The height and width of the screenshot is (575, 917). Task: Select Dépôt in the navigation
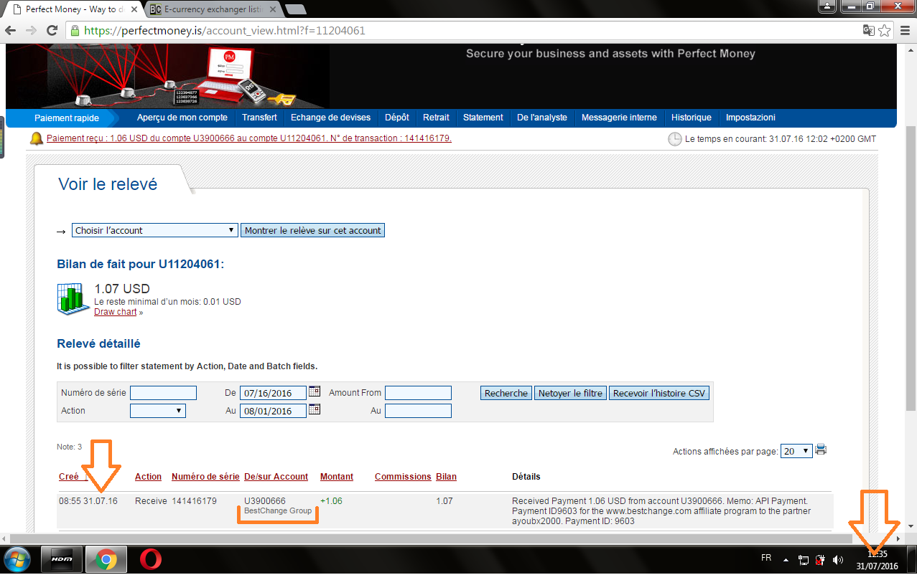click(397, 118)
